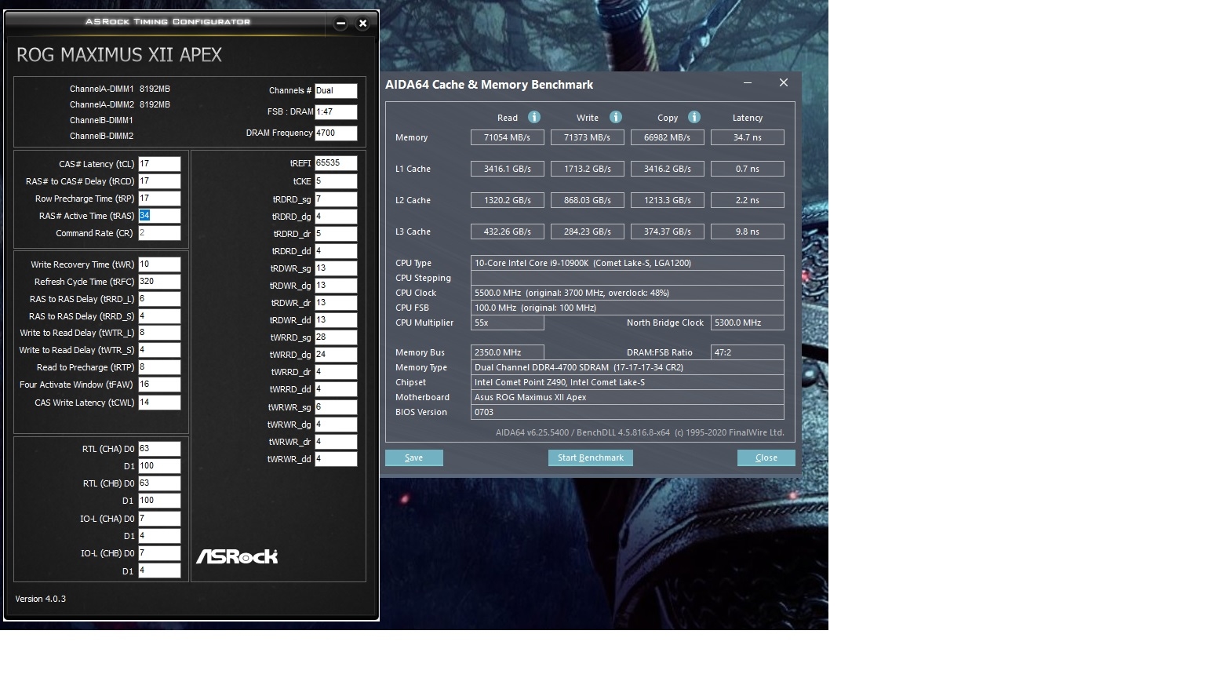Select the IO-L (CHA) D0 field

click(160, 519)
